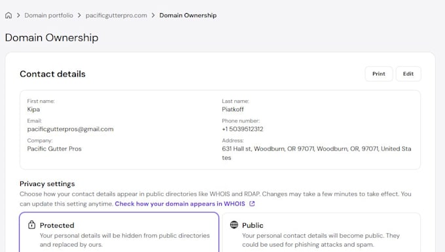Go to home via breadcrumb house icon
This screenshot has height=252, width=445.
pyautogui.click(x=9, y=15)
